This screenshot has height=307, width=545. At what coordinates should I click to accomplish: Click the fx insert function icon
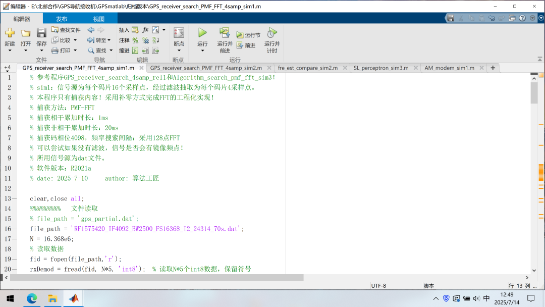point(145,30)
